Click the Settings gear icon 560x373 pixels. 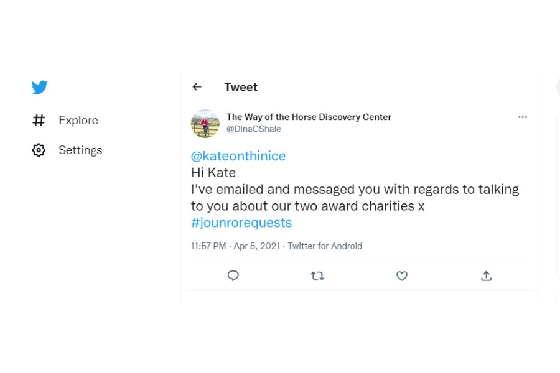click(x=39, y=150)
